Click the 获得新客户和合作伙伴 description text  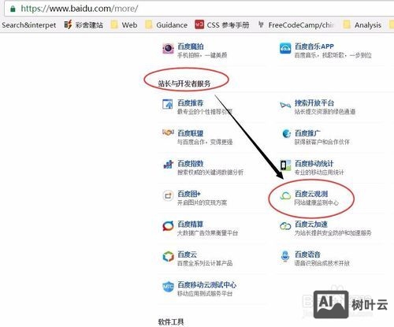(322, 142)
